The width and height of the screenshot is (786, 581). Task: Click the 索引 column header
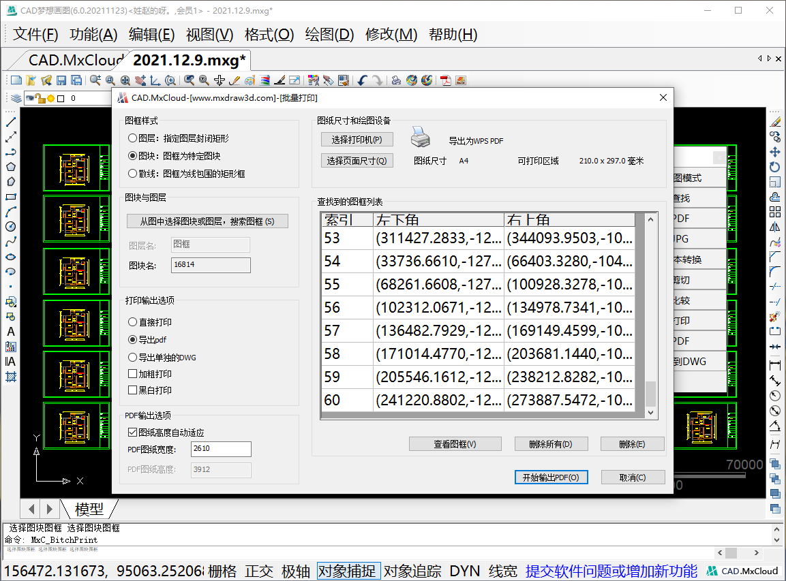tap(348, 219)
